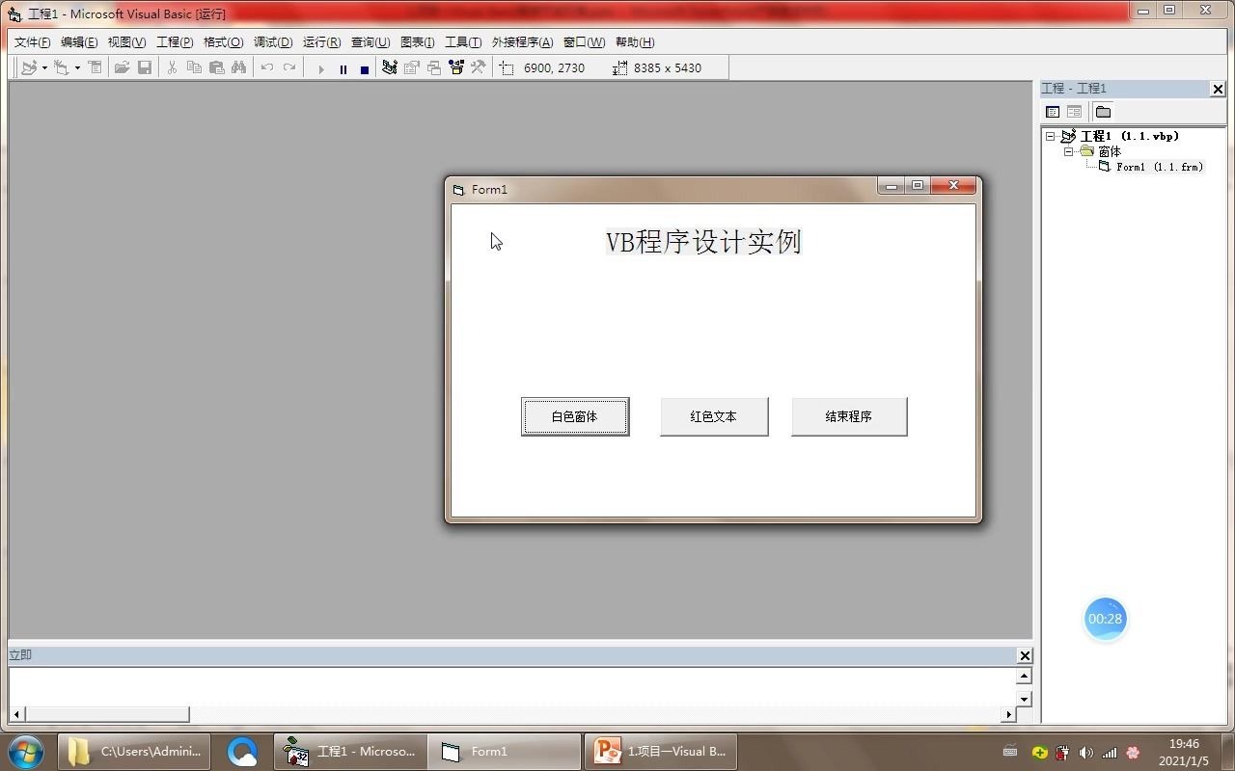Save the project via the toolbar disk icon

pos(145,67)
